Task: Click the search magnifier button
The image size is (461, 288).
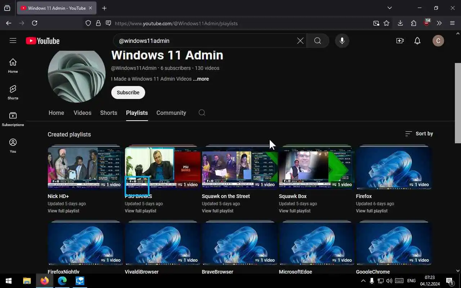Action: [317, 41]
